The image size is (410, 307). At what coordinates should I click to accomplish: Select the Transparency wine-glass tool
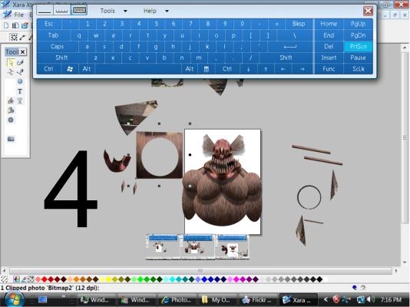click(x=20, y=101)
